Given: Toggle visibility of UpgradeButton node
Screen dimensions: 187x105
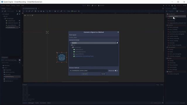Looking at the screenshot, I should (20, 25).
